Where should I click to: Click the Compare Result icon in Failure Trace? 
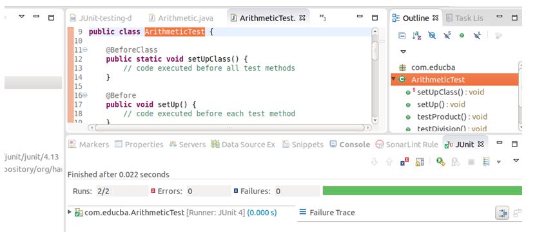(517, 213)
